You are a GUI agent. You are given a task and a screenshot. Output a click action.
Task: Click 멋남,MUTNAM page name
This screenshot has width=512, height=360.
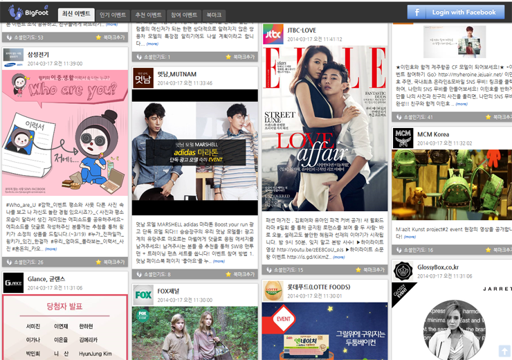click(x=176, y=74)
